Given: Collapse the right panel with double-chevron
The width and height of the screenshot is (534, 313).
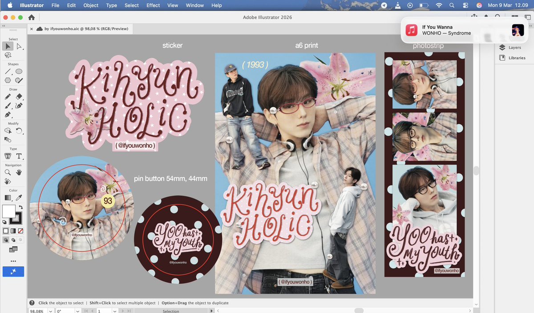Looking at the screenshot, I should click(530, 26).
